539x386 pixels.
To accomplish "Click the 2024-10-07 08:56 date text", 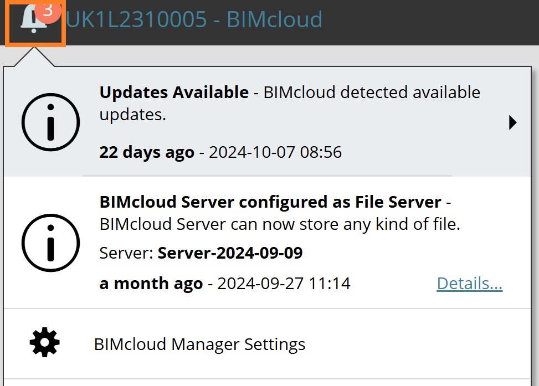I will (x=275, y=152).
